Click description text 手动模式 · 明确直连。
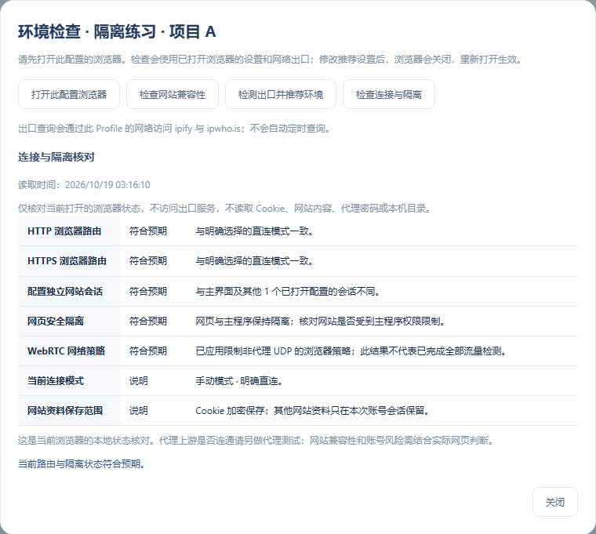This screenshot has height=534, width=596. pyautogui.click(x=239, y=381)
